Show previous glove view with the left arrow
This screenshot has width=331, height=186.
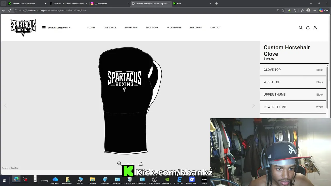point(5,106)
